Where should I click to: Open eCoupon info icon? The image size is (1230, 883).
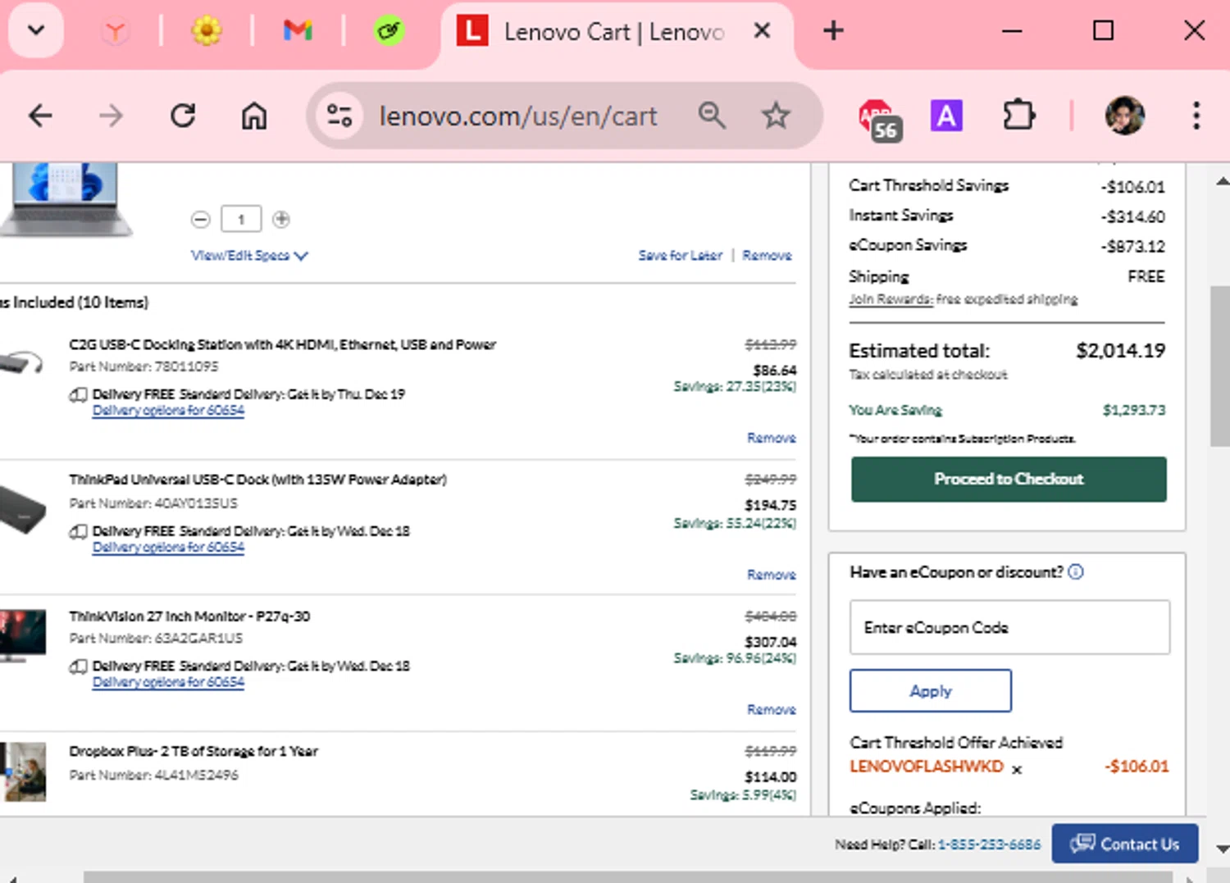point(1076,571)
